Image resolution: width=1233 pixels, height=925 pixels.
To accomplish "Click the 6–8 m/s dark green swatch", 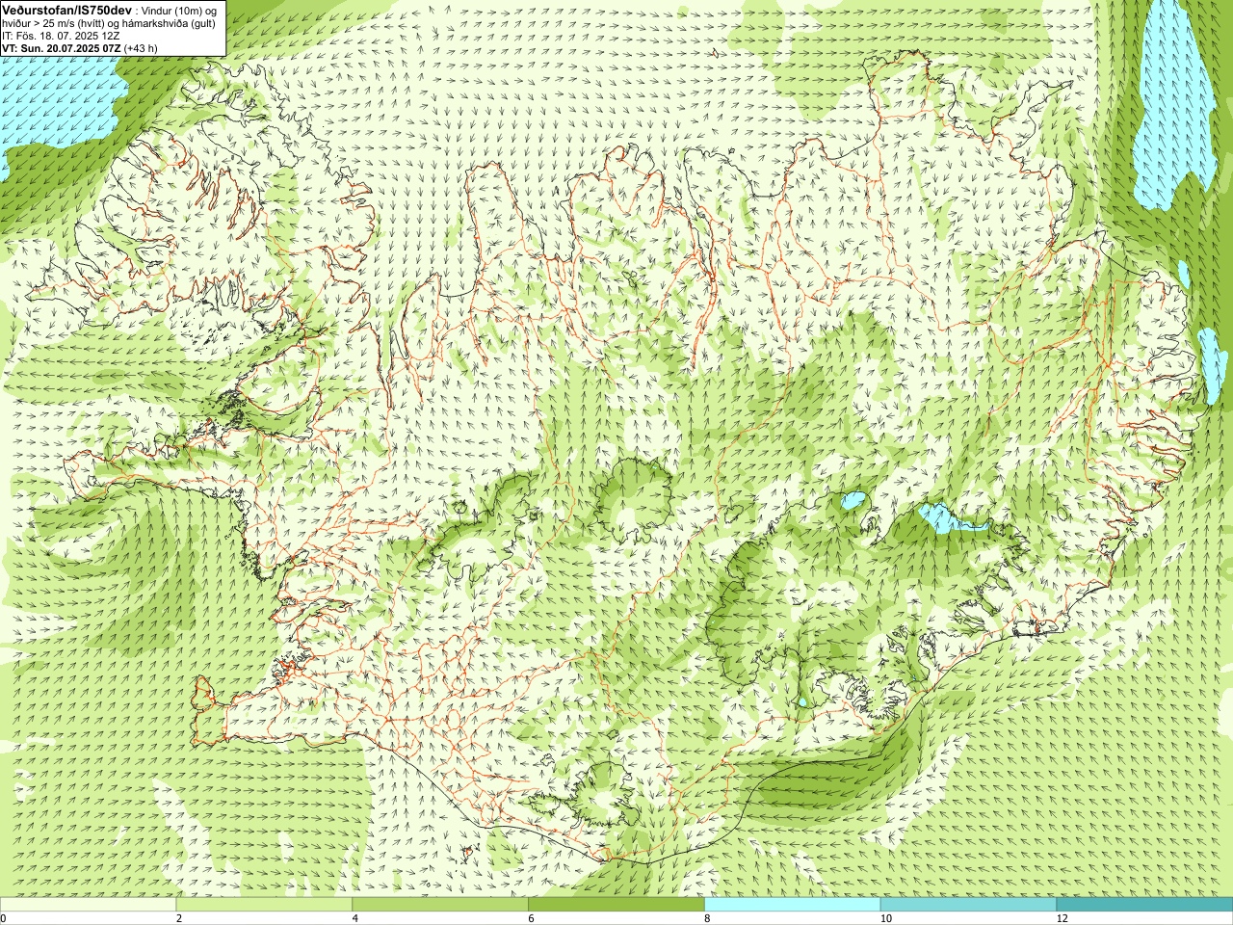I will (616, 905).
